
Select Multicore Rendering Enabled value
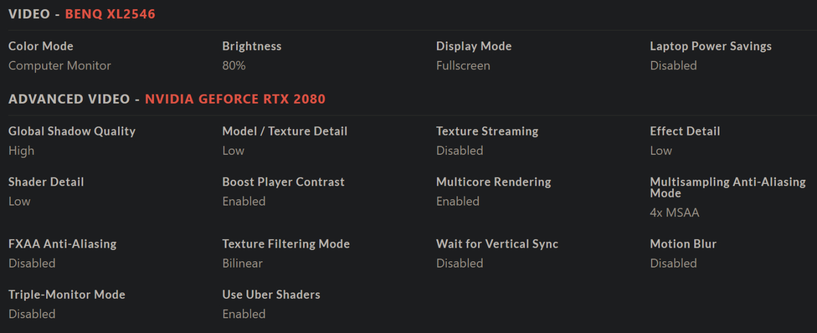458,201
